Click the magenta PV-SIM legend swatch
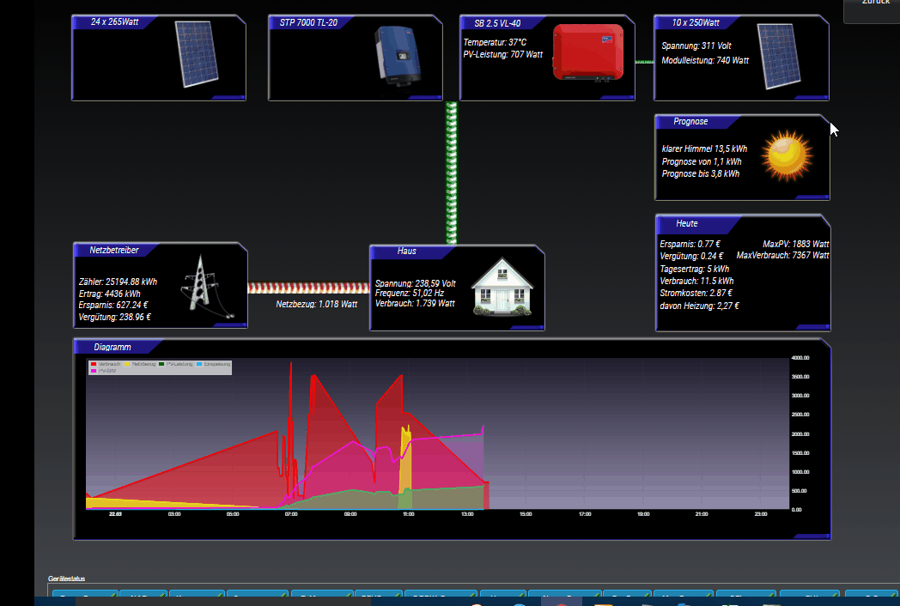 coord(94,371)
